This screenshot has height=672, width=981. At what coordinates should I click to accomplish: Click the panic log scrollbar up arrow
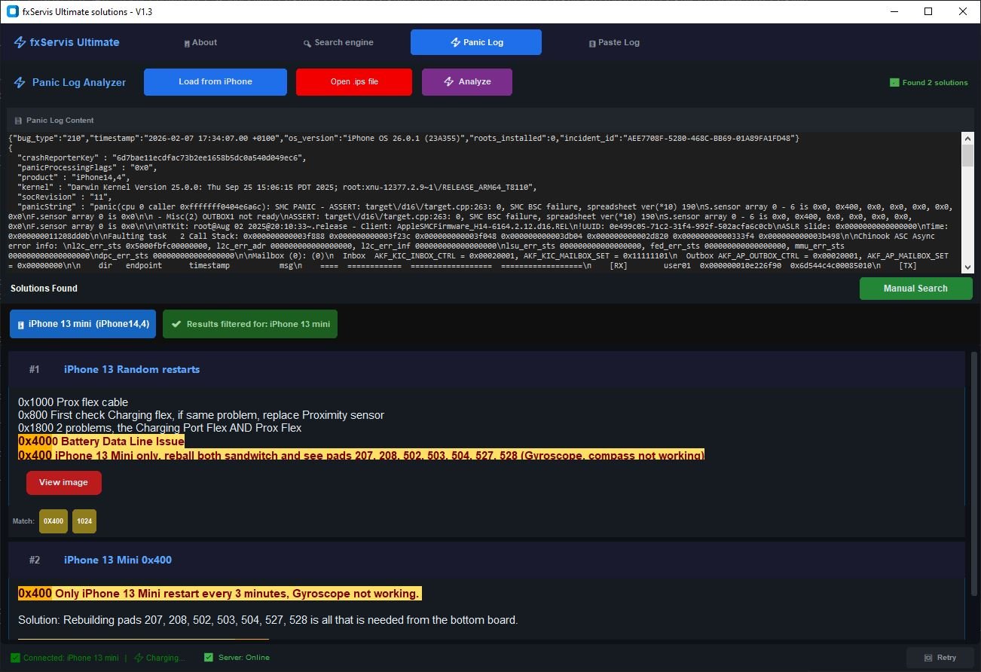point(967,138)
